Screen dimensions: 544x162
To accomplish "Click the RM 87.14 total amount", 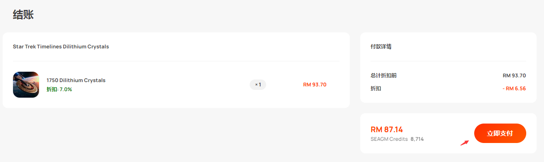I will (387, 129).
